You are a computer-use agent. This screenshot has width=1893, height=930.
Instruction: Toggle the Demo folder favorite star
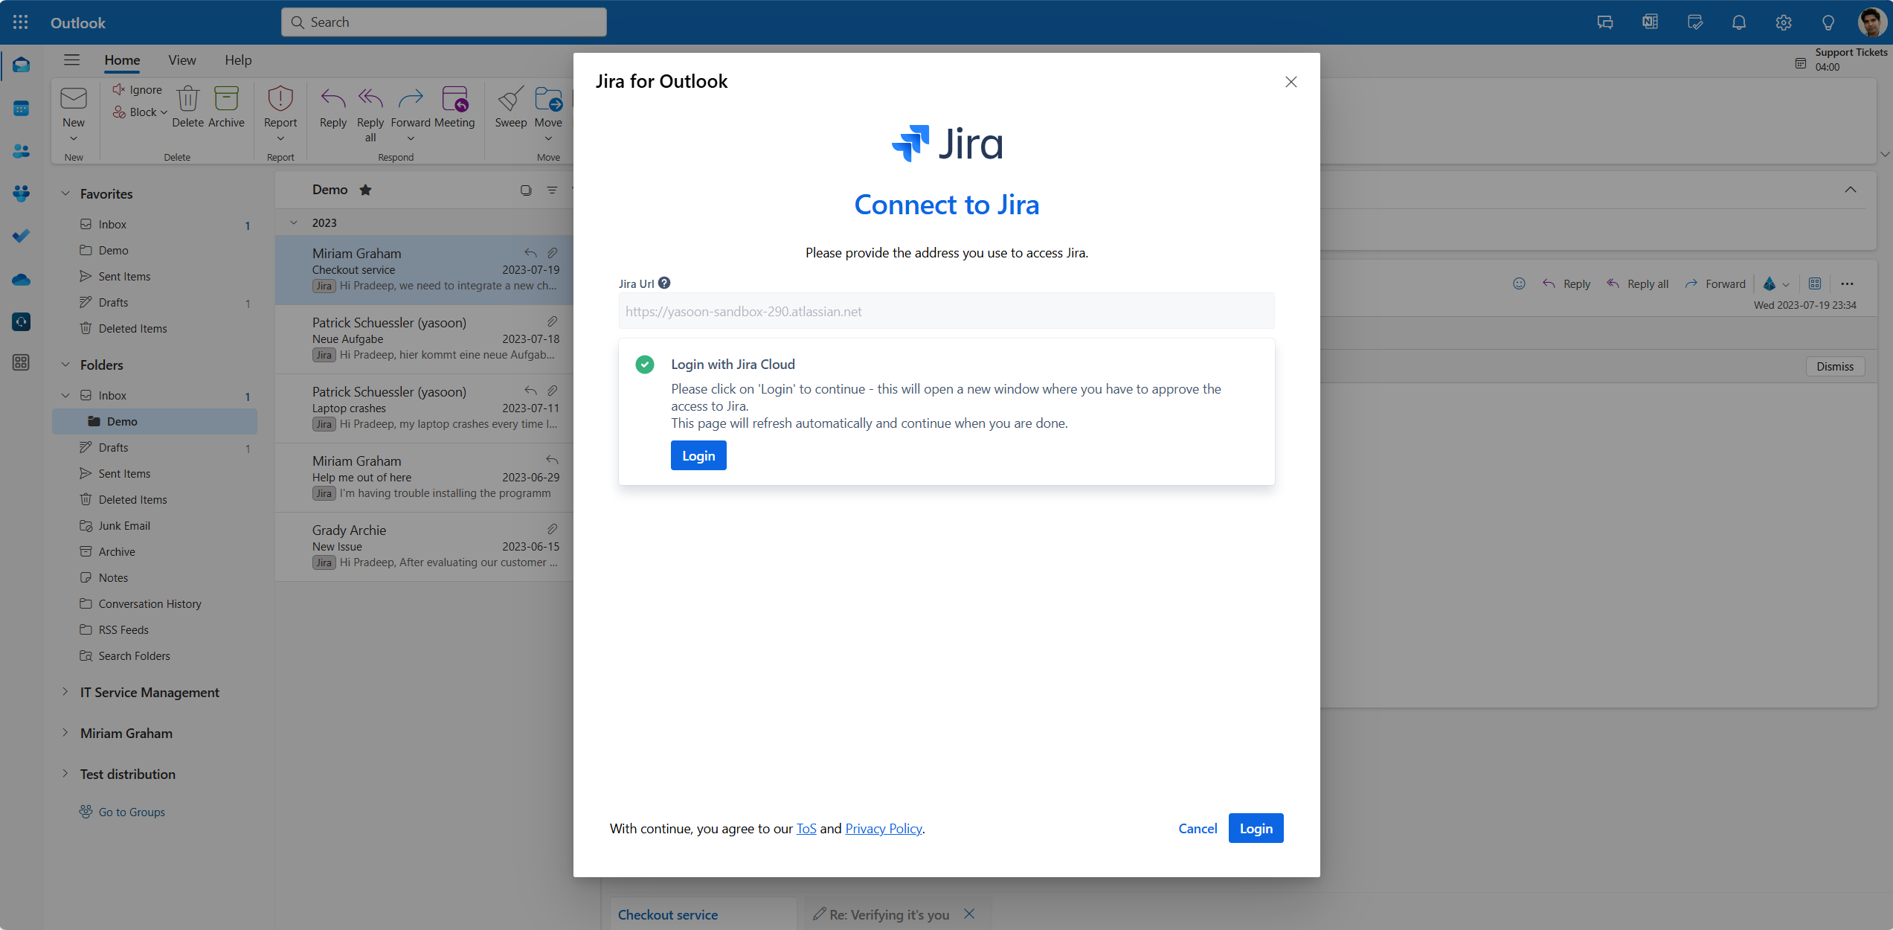pyautogui.click(x=365, y=190)
